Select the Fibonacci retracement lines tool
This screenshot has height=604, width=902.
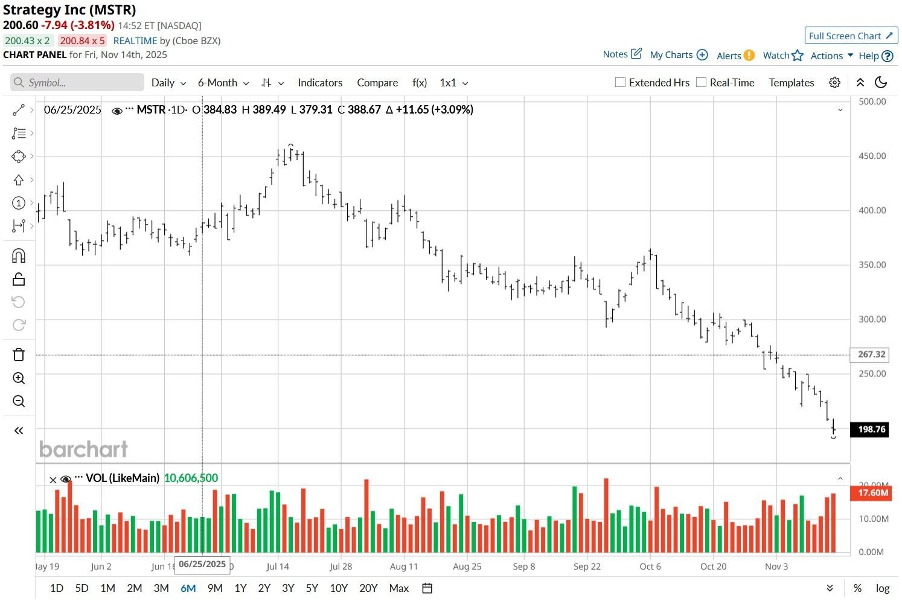[x=19, y=133]
